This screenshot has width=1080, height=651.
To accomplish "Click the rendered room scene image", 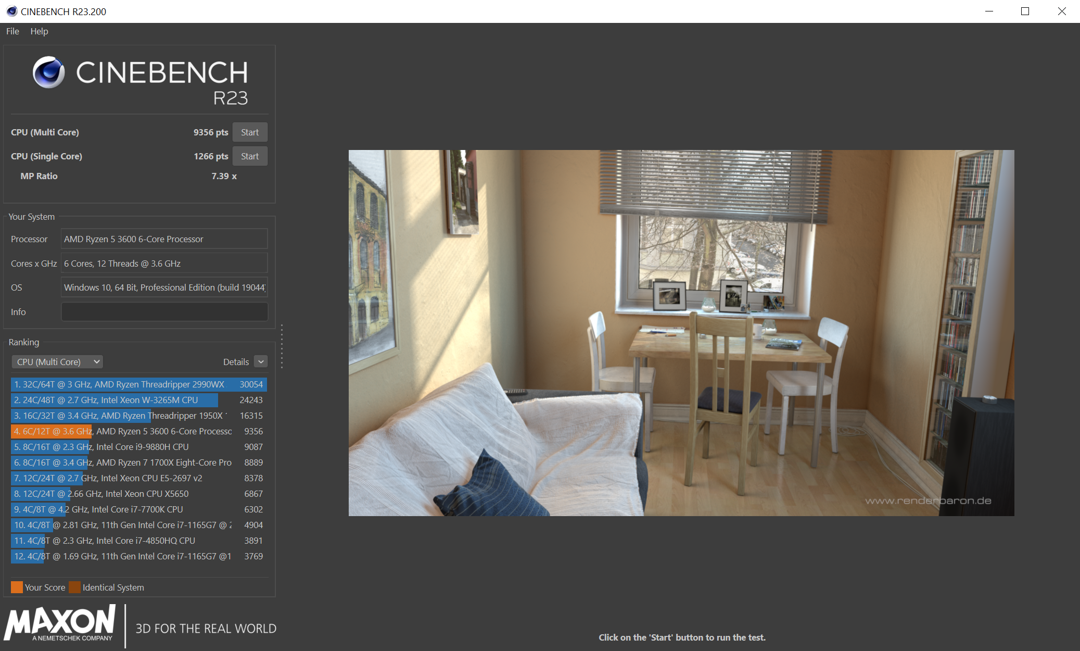I will point(681,333).
